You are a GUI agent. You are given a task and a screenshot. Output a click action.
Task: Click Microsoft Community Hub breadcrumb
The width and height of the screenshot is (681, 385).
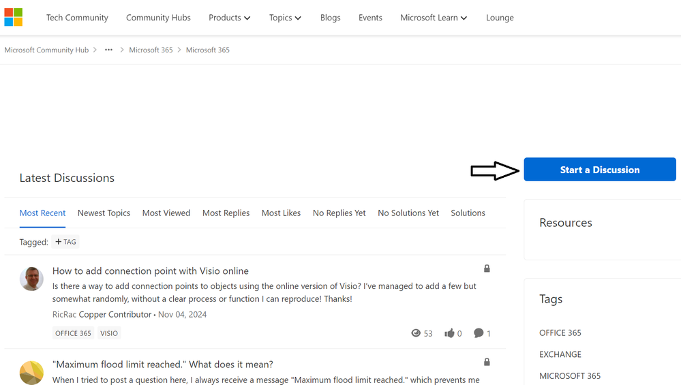point(46,50)
